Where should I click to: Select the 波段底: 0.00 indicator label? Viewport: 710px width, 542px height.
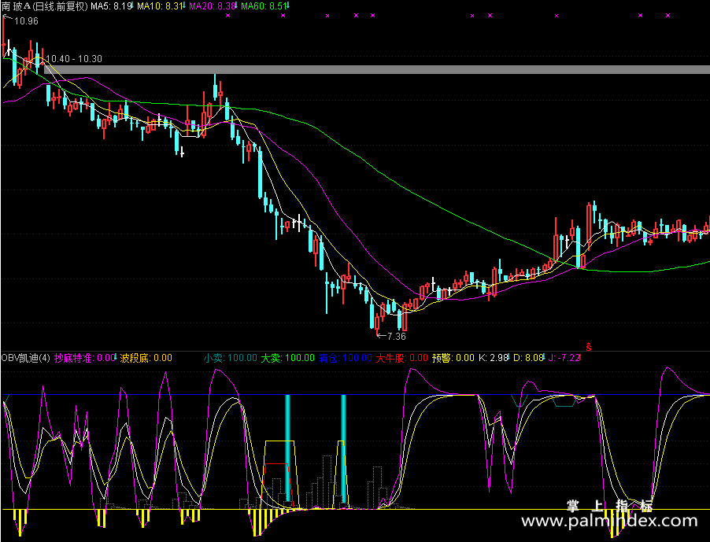(x=146, y=358)
